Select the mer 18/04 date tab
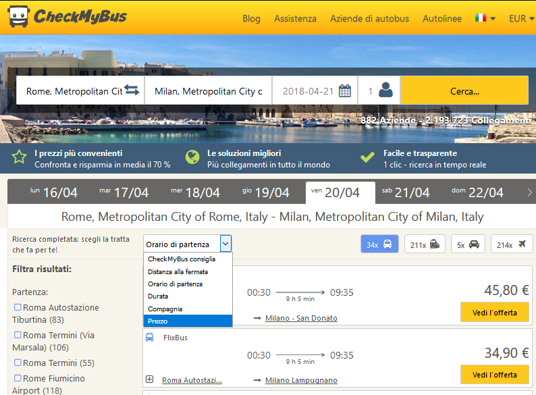 pos(195,192)
